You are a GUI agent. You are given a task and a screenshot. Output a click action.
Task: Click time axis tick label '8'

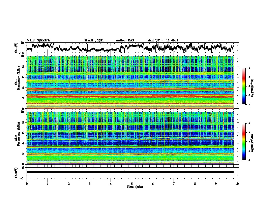pos(195,184)
